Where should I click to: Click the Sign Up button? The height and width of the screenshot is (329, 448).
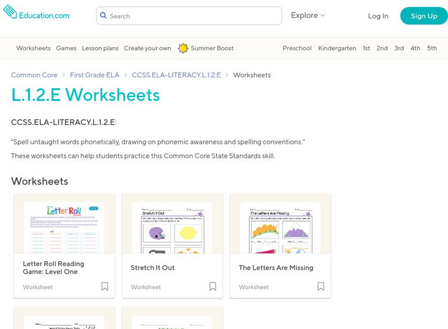click(x=424, y=16)
